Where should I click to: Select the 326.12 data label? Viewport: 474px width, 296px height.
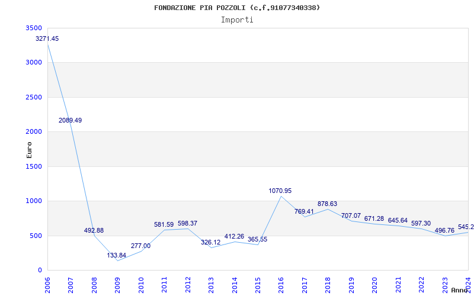coord(211,242)
